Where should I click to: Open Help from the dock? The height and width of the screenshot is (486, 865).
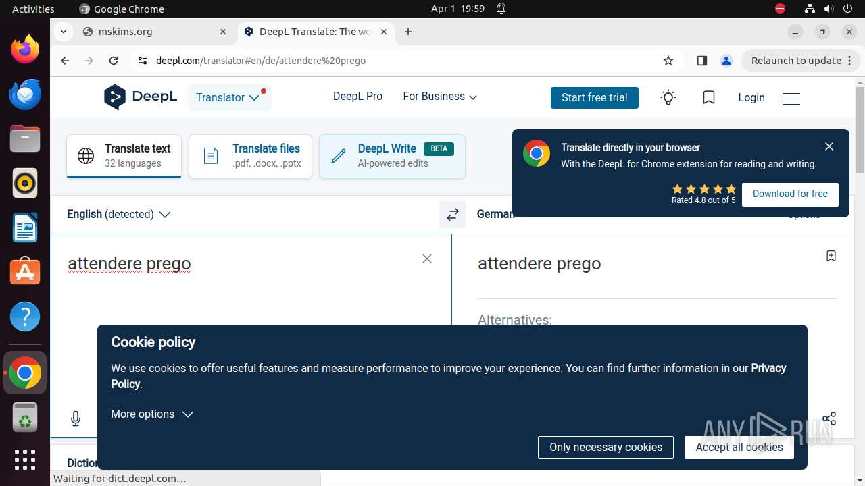tap(25, 317)
